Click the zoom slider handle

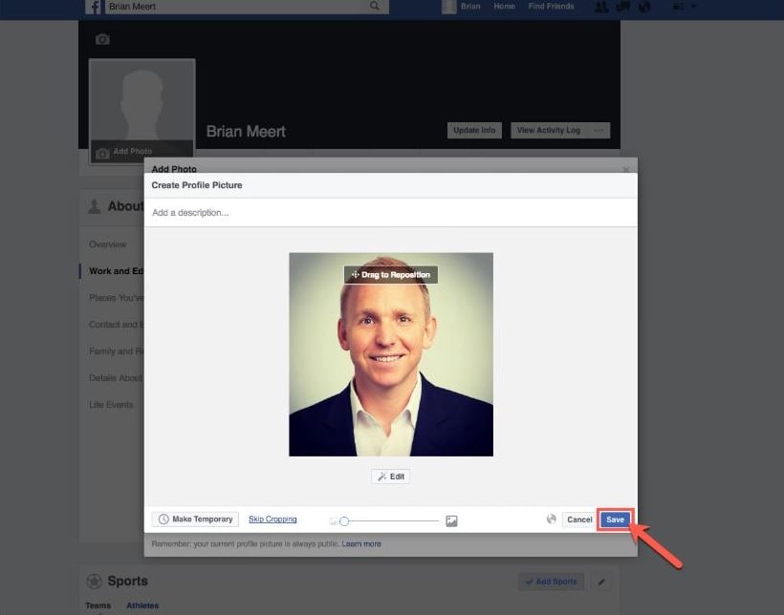(x=344, y=521)
